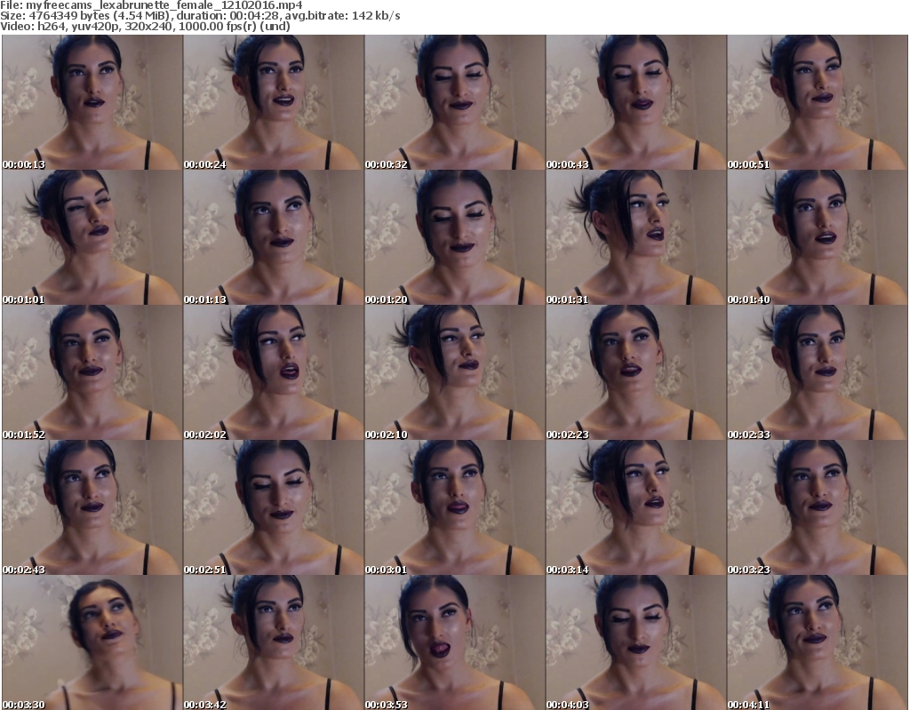Open the last thumbnail at 00:04:11
The width and height of the screenshot is (910, 710).
click(x=817, y=642)
